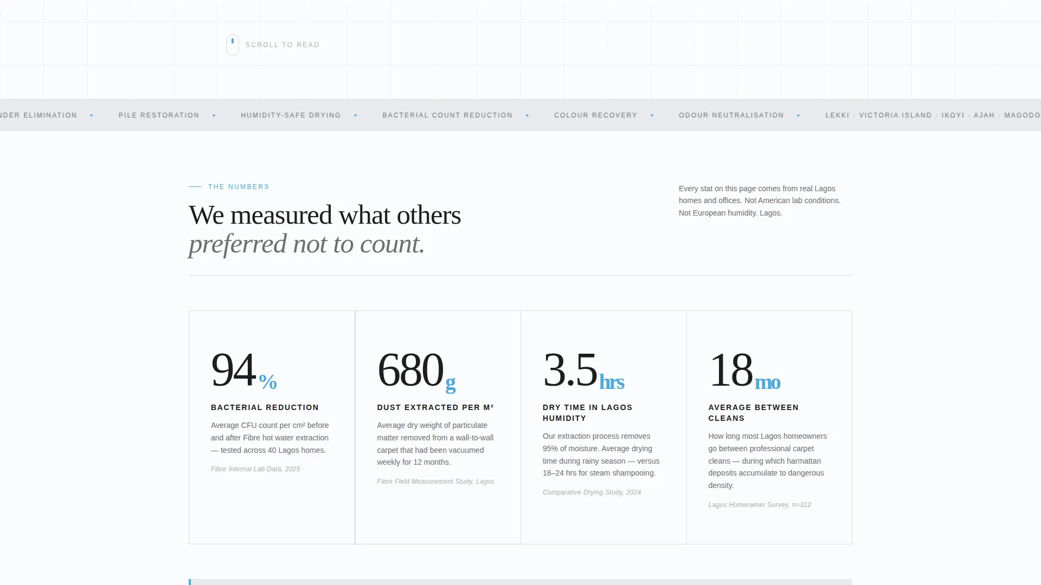The image size is (1041, 585).
Task: Click the italic 'preferred not to count.' line
Action: coord(306,244)
